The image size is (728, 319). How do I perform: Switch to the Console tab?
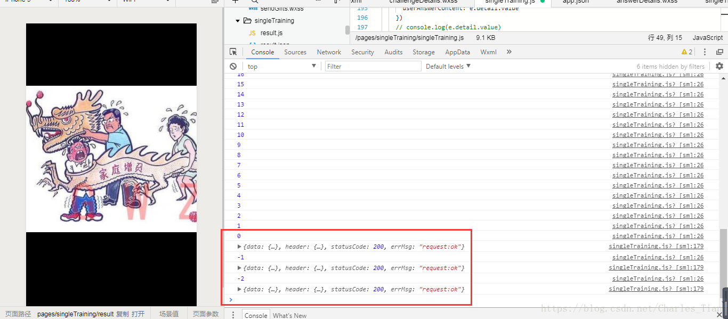click(263, 52)
